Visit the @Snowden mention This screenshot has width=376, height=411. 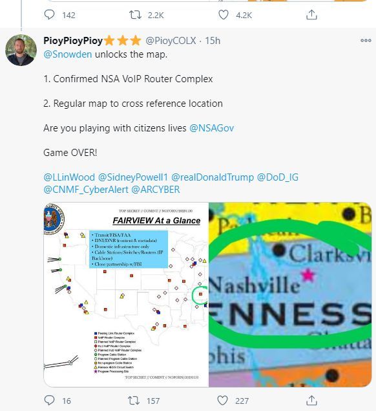pyautogui.click(x=68, y=54)
